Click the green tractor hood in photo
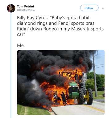Screen dimensions: 111x118 73,84
